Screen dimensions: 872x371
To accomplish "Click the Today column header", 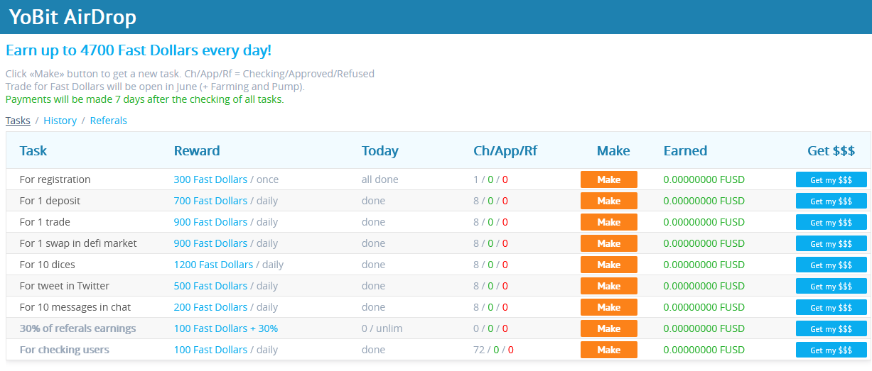I will (380, 150).
